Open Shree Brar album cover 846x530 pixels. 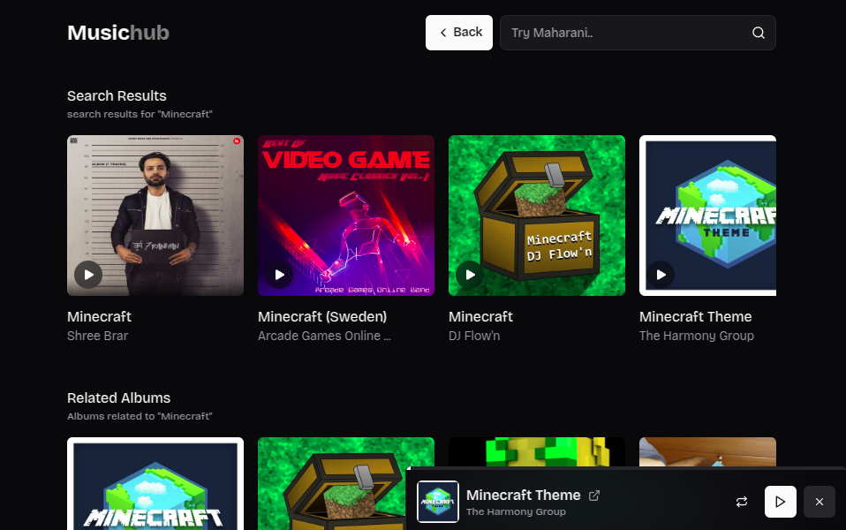pos(155,216)
